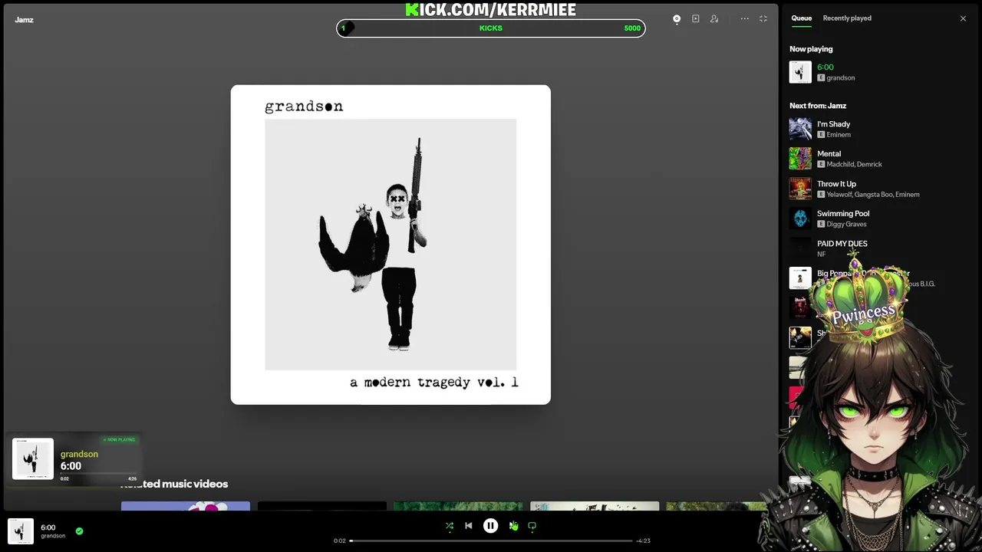The height and width of the screenshot is (552, 982).
Task: Exit full screen with the collapse icon
Action: pyautogui.click(x=763, y=18)
